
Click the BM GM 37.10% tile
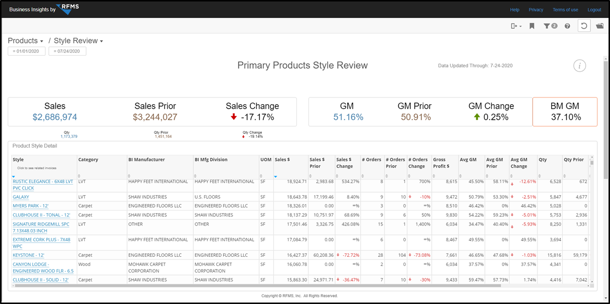pos(565,112)
